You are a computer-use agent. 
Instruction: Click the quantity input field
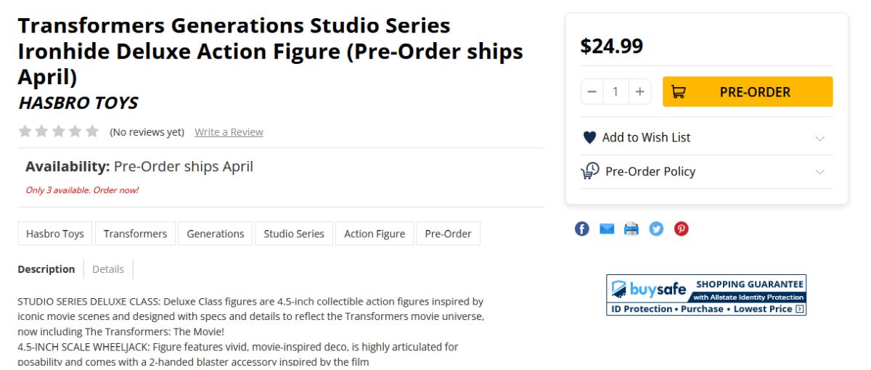616,92
